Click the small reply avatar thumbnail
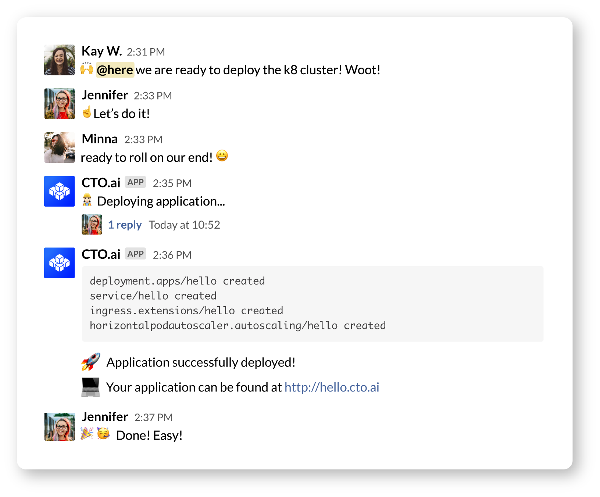Image resolution: width=600 pixels, height=497 pixels. coord(92,225)
